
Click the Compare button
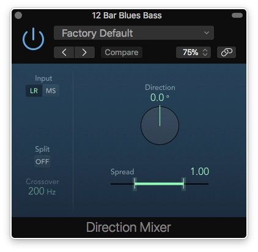pyautogui.click(x=122, y=53)
